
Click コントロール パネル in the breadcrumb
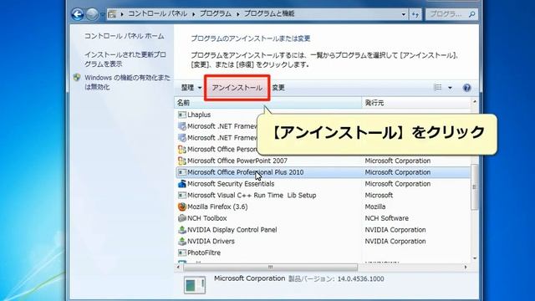point(158,14)
